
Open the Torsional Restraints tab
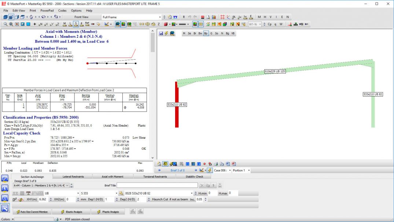point(155,176)
